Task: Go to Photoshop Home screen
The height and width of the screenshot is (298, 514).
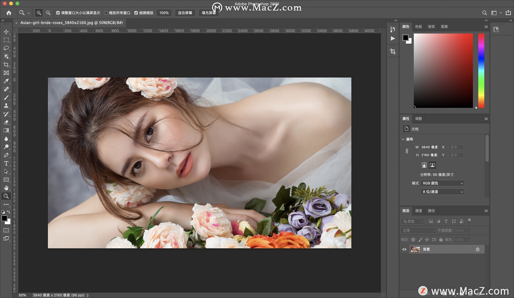Action: pyautogui.click(x=9, y=13)
